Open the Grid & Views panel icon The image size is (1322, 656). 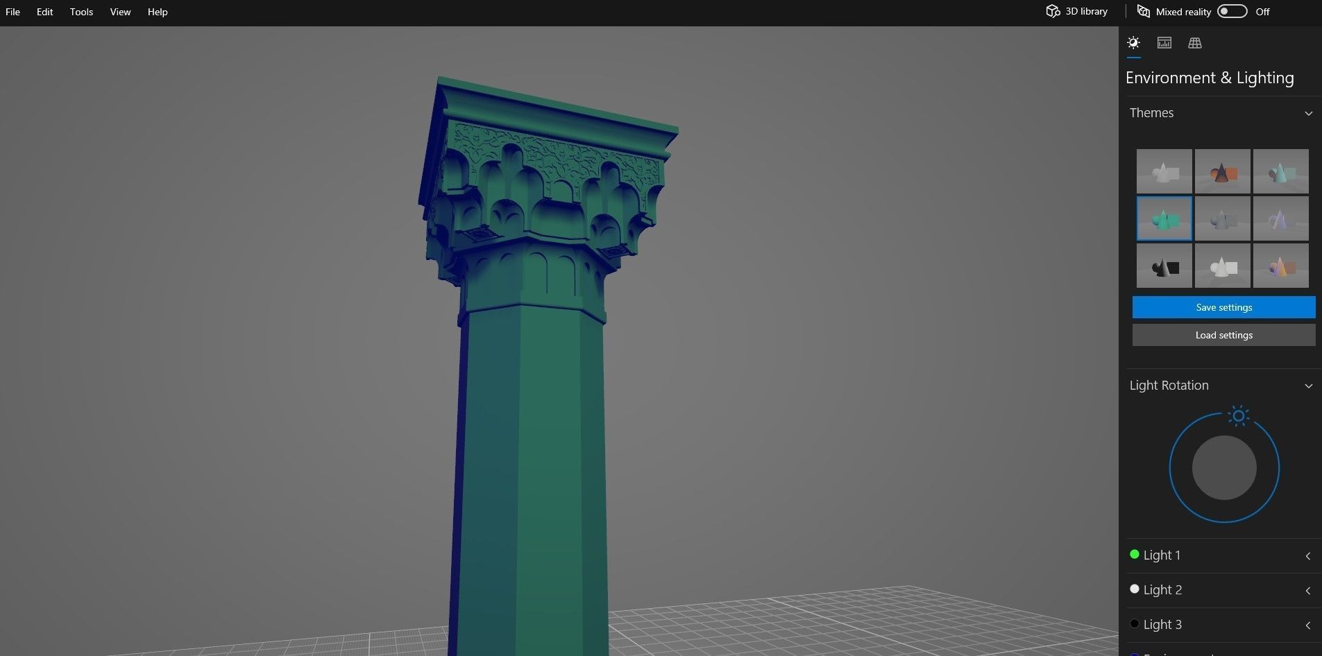point(1195,43)
